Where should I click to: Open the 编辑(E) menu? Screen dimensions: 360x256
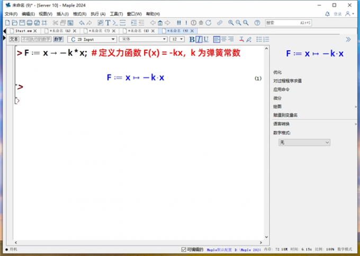tap(28, 14)
